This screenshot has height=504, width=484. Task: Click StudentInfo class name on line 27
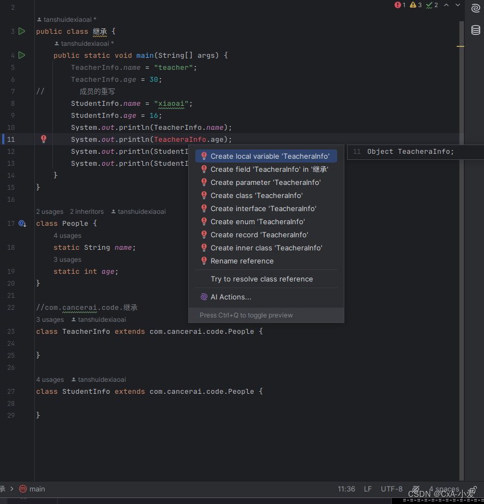point(86,392)
